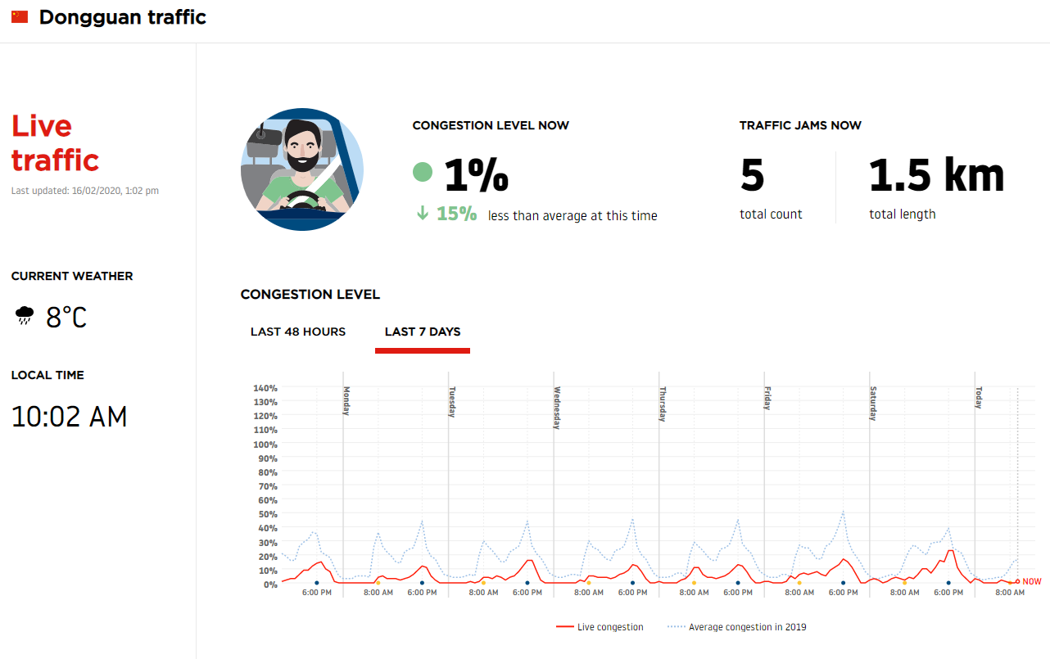Click the Dongguan traffic page heading
Screen dimensions: 1050x659
(x=123, y=17)
